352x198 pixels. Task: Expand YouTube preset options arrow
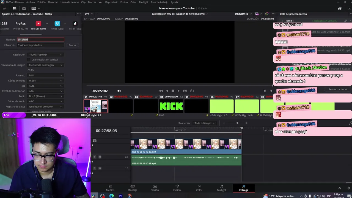tap(47, 24)
